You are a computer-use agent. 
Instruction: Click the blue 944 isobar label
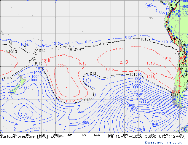coord(154,122)
